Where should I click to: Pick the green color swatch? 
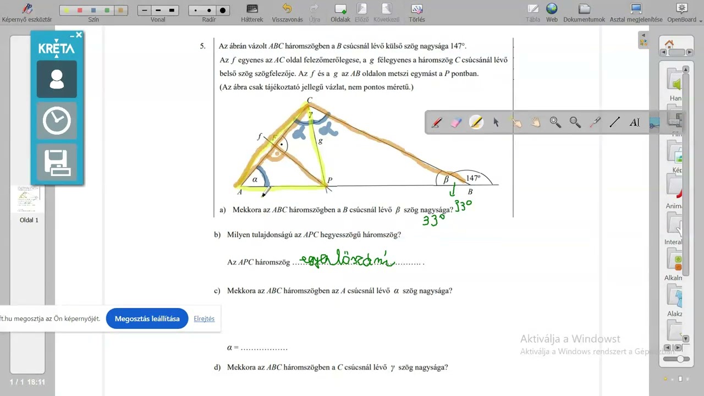tap(107, 10)
